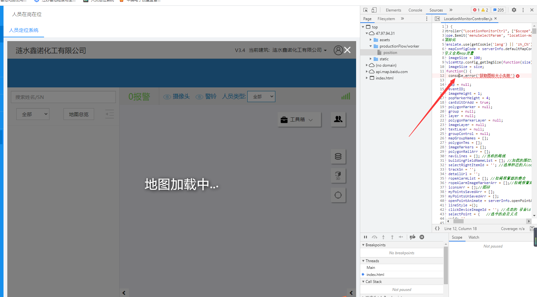Select index.html in the file tree
Viewport: 537px width, 297px height.
384,78
